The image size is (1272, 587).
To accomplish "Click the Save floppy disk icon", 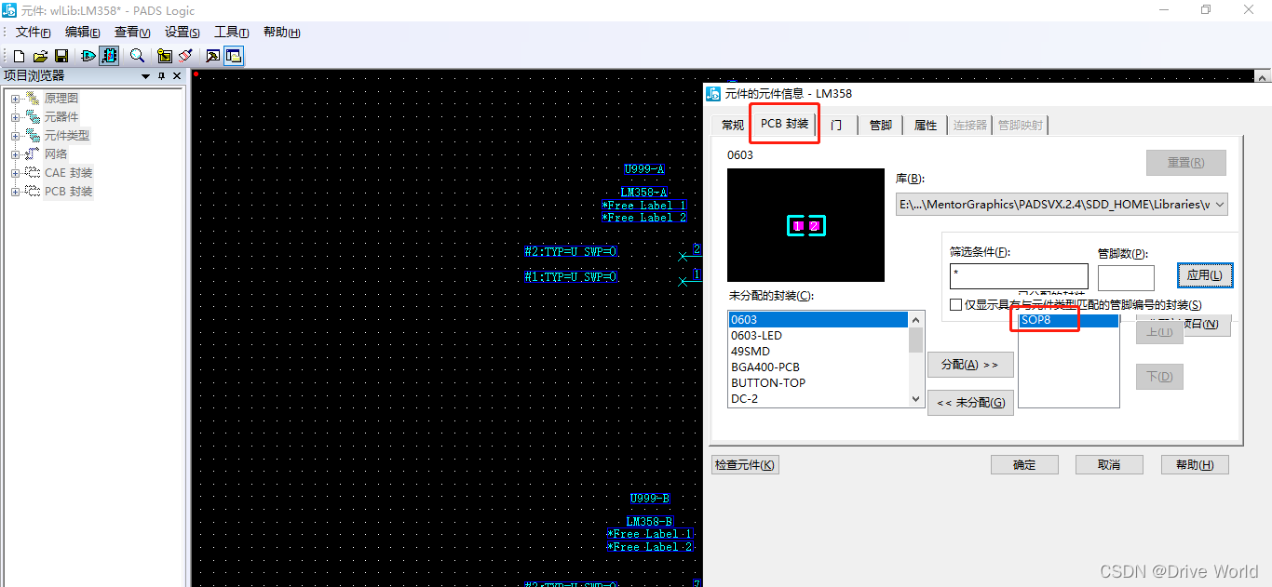I will tap(61, 56).
